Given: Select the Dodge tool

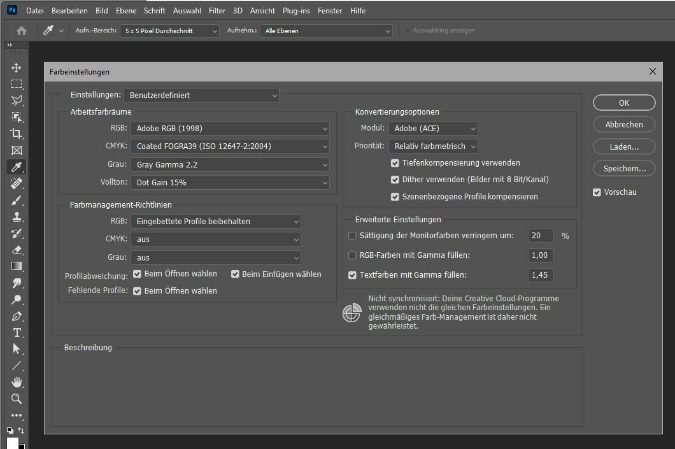Looking at the screenshot, I should click(17, 299).
